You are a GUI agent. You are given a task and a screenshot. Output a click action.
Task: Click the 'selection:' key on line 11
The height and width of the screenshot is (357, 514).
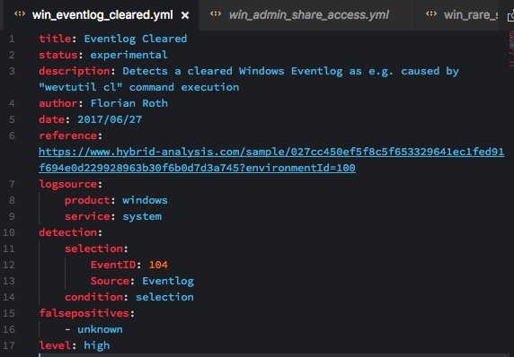[x=96, y=248]
